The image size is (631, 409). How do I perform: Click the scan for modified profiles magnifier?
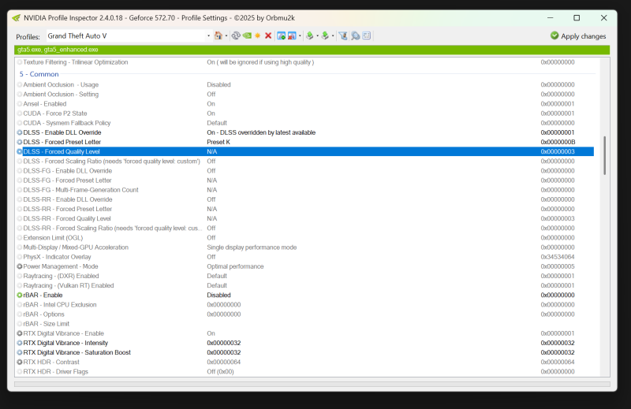(355, 35)
